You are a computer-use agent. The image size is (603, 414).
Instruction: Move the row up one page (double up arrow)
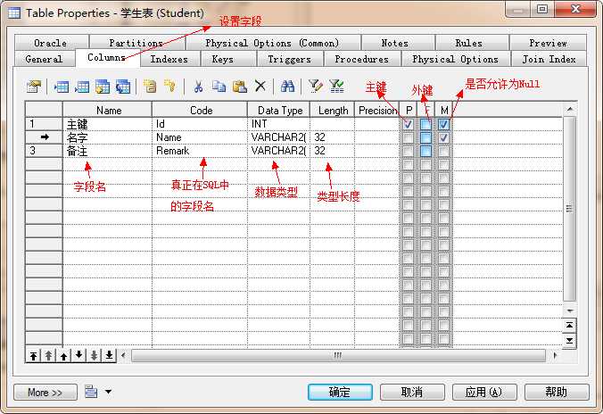pyautogui.click(x=48, y=355)
